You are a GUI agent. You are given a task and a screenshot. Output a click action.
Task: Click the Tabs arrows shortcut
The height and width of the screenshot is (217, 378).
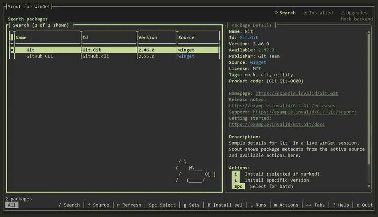pyautogui.click(x=315, y=205)
